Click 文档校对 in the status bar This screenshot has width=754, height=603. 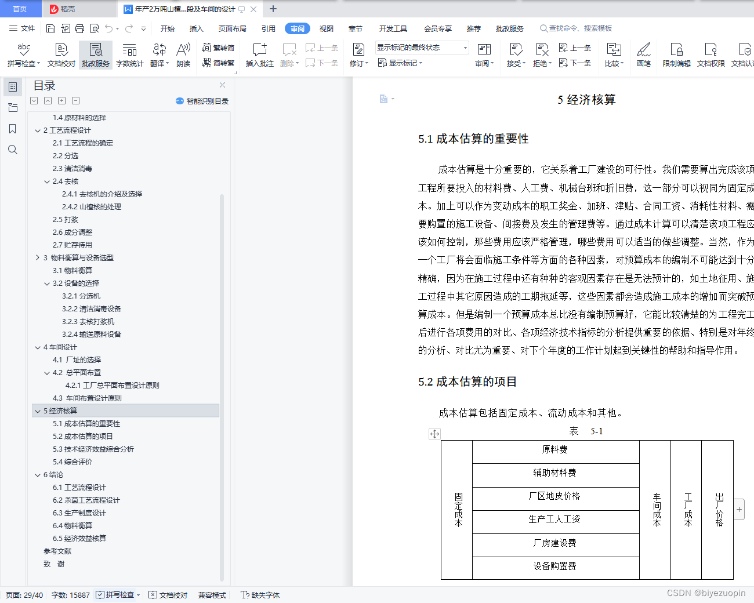(168, 595)
